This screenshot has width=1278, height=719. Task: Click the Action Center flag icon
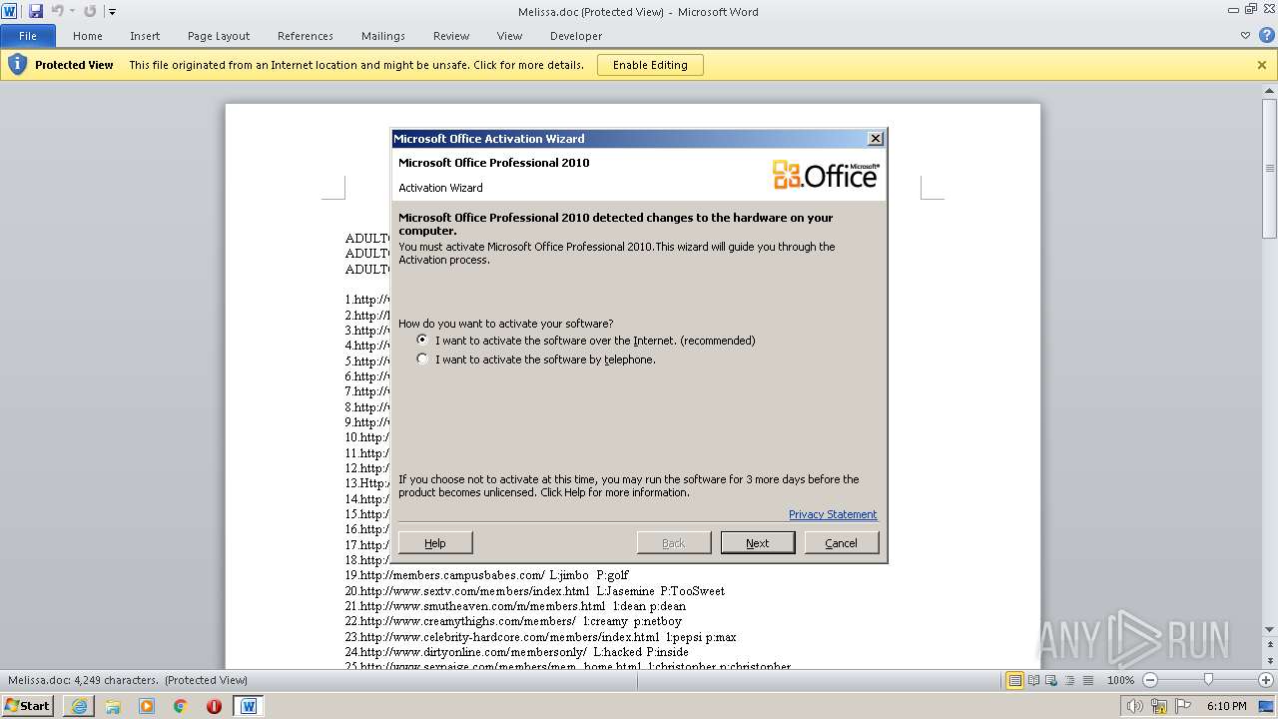pyautogui.click(x=1183, y=706)
